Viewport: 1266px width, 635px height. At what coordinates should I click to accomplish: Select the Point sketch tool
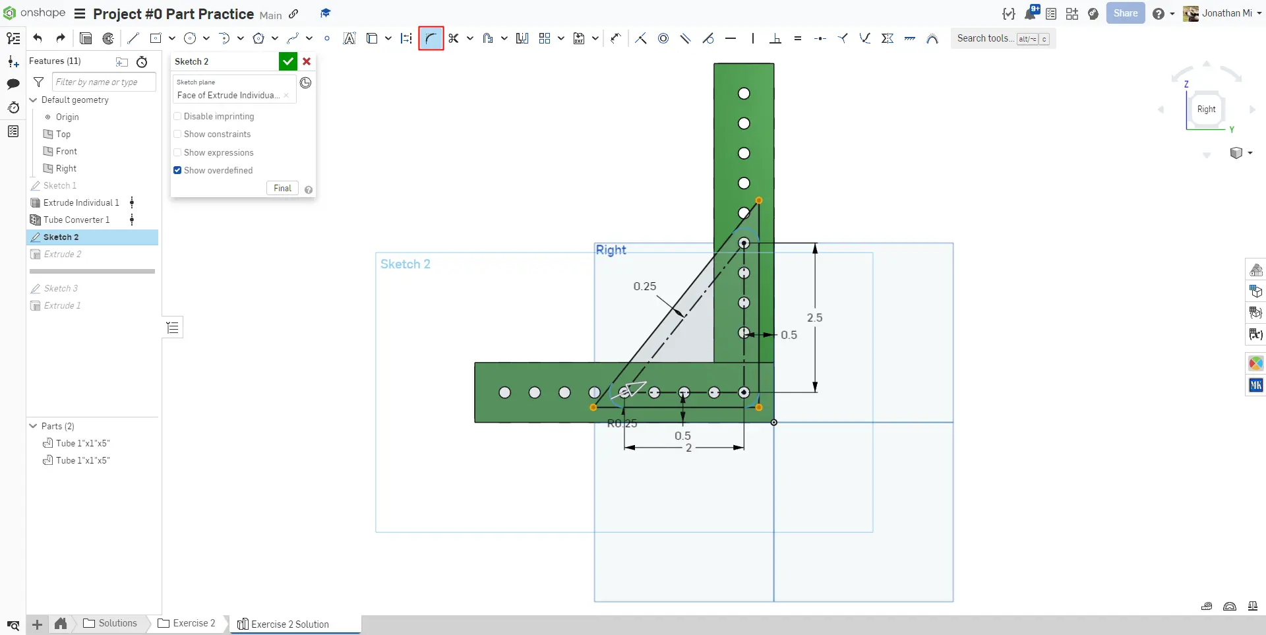pyautogui.click(x=327, y=38)
